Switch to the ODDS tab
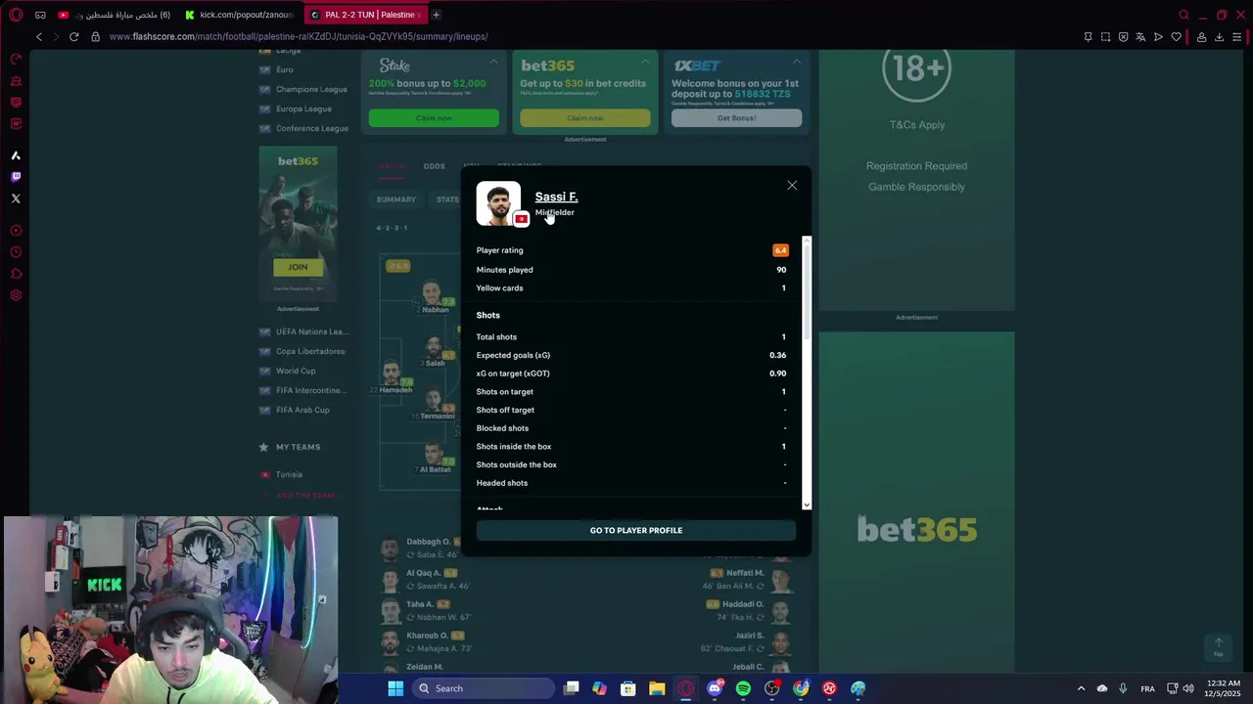The width and height of the screenshot is (1253, 704). [434, 166]
